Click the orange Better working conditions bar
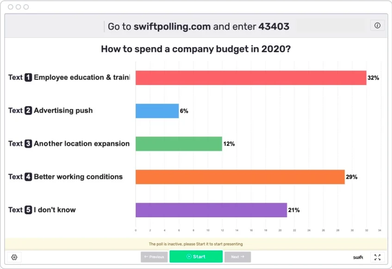The height and width of the screenshot is (269, 392). [240, 177]
